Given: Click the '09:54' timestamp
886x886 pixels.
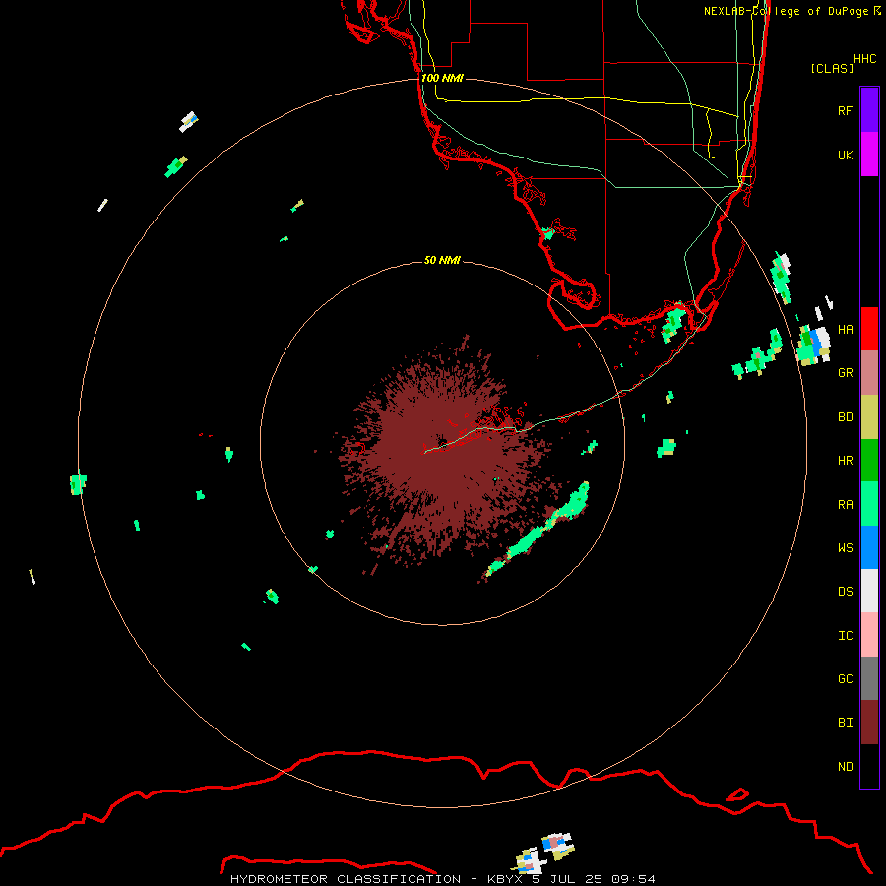Looking at the screenshot, I should point(633,879).
